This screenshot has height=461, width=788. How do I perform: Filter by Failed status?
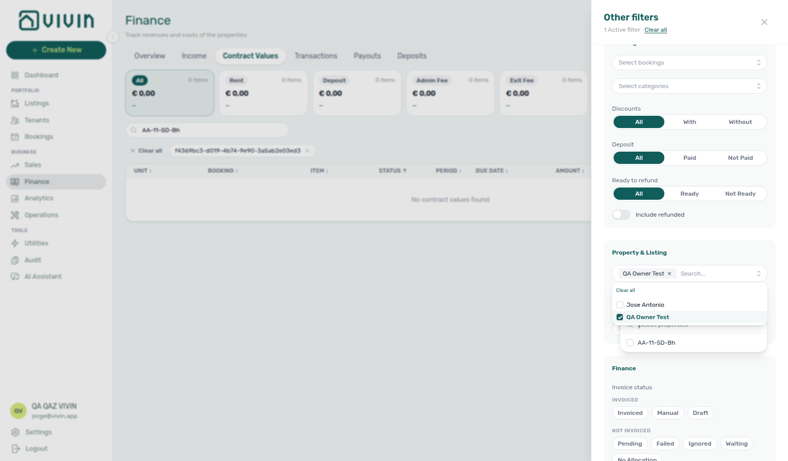[x=665, y=444]
